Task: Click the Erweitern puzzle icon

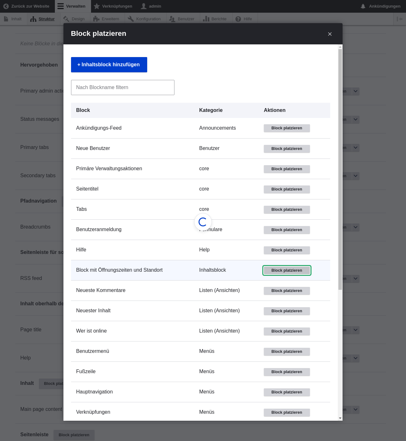Action: click(96, 19)
